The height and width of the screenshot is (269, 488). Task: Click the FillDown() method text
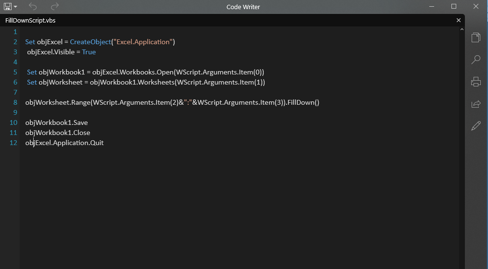pyautogui.click(x=304, y=102)
